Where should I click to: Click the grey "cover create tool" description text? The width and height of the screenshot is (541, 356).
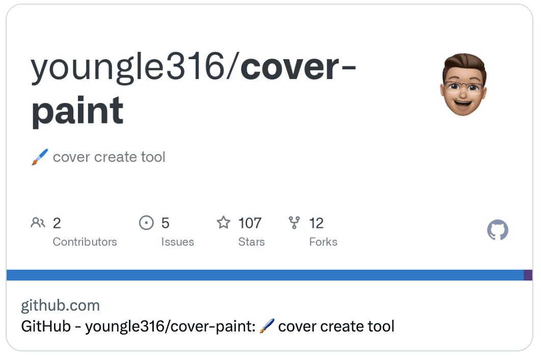click(109, 157)
